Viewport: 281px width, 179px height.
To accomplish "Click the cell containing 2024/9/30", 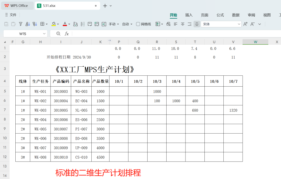I will tap(82, 57).
